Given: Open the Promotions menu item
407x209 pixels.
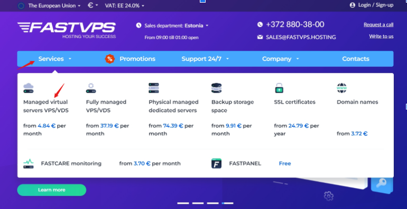Looking at the screenshot, I should click(x=137, y=59).
